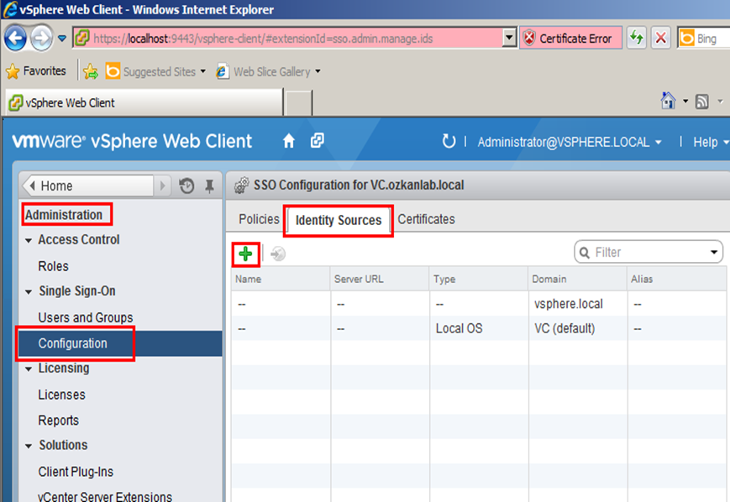Viewport: 730px width, 502px height.
Task: Switch to the Policies tab
Action: click(259, 219)
